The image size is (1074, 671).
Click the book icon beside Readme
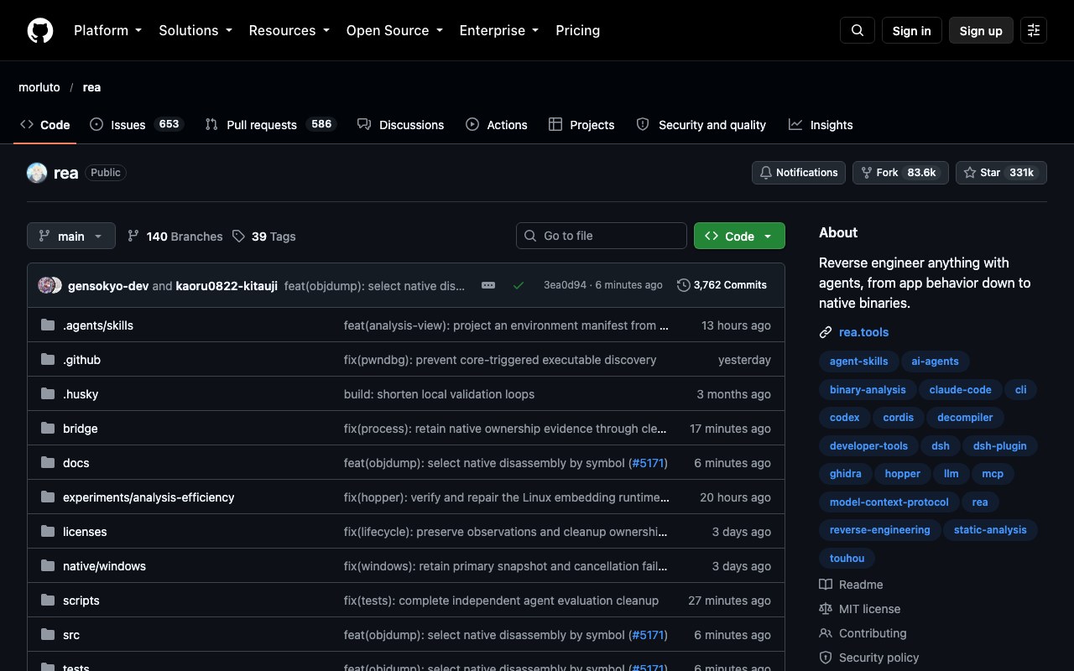click(826, 585)
